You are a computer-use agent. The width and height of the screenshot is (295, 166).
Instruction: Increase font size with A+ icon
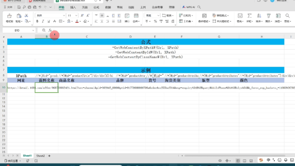click(x=82, y=15)
